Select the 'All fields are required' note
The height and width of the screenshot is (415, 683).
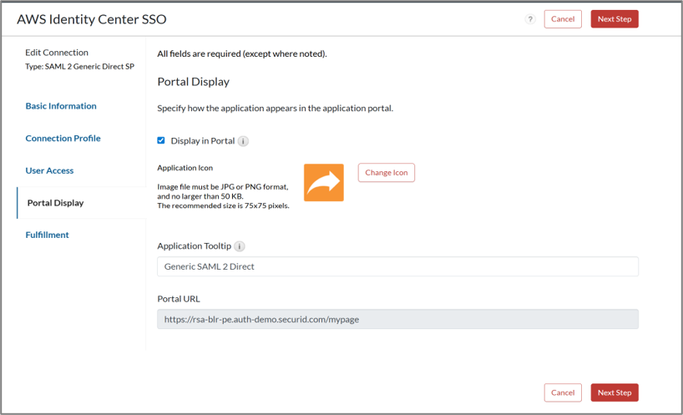(x=242, y=53)
